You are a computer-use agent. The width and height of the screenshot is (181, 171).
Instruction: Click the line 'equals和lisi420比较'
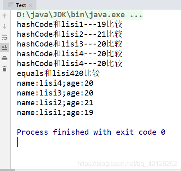click(x=58, y=73)
